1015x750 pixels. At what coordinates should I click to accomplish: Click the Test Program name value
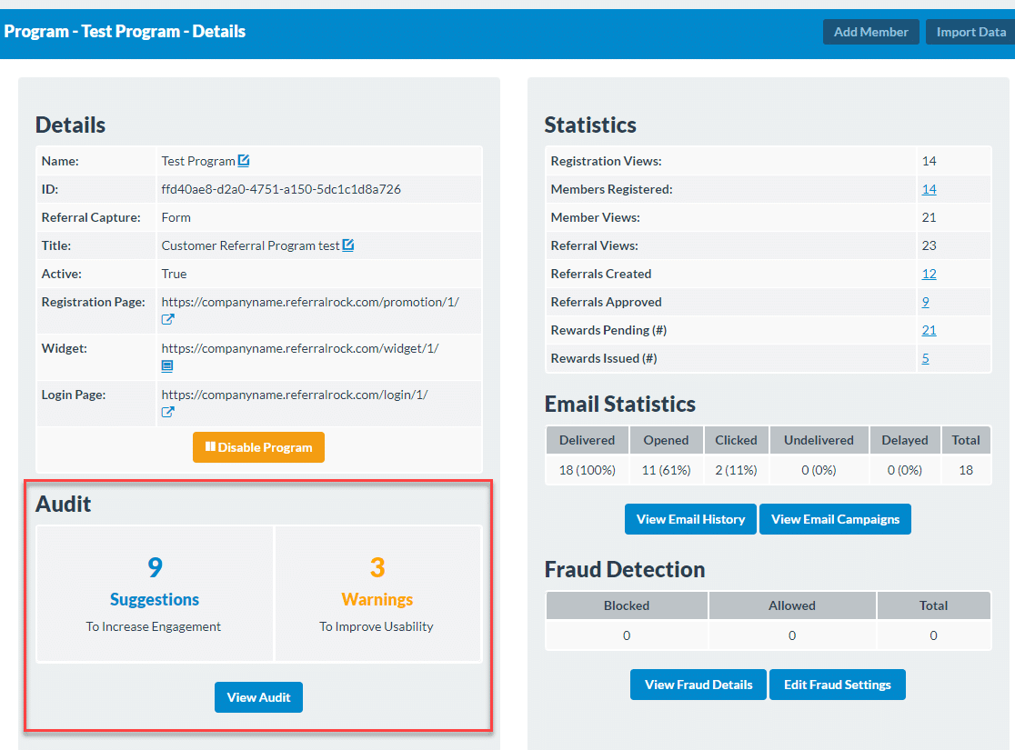198,161
